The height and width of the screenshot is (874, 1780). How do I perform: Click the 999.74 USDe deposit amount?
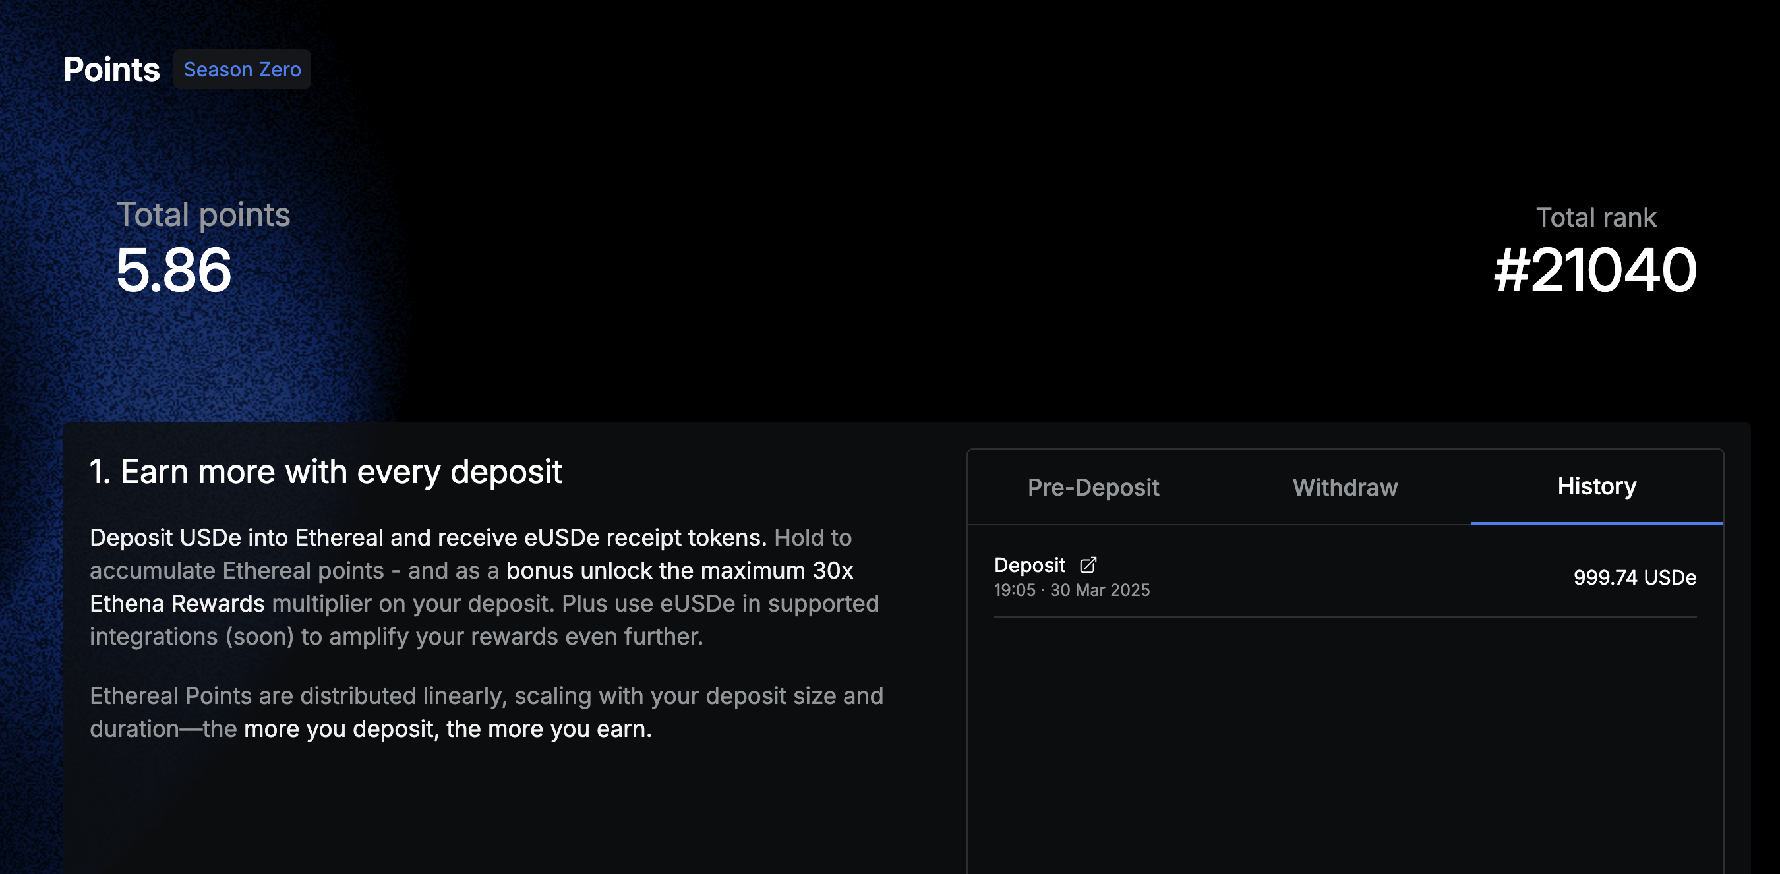pos(1634,577)
